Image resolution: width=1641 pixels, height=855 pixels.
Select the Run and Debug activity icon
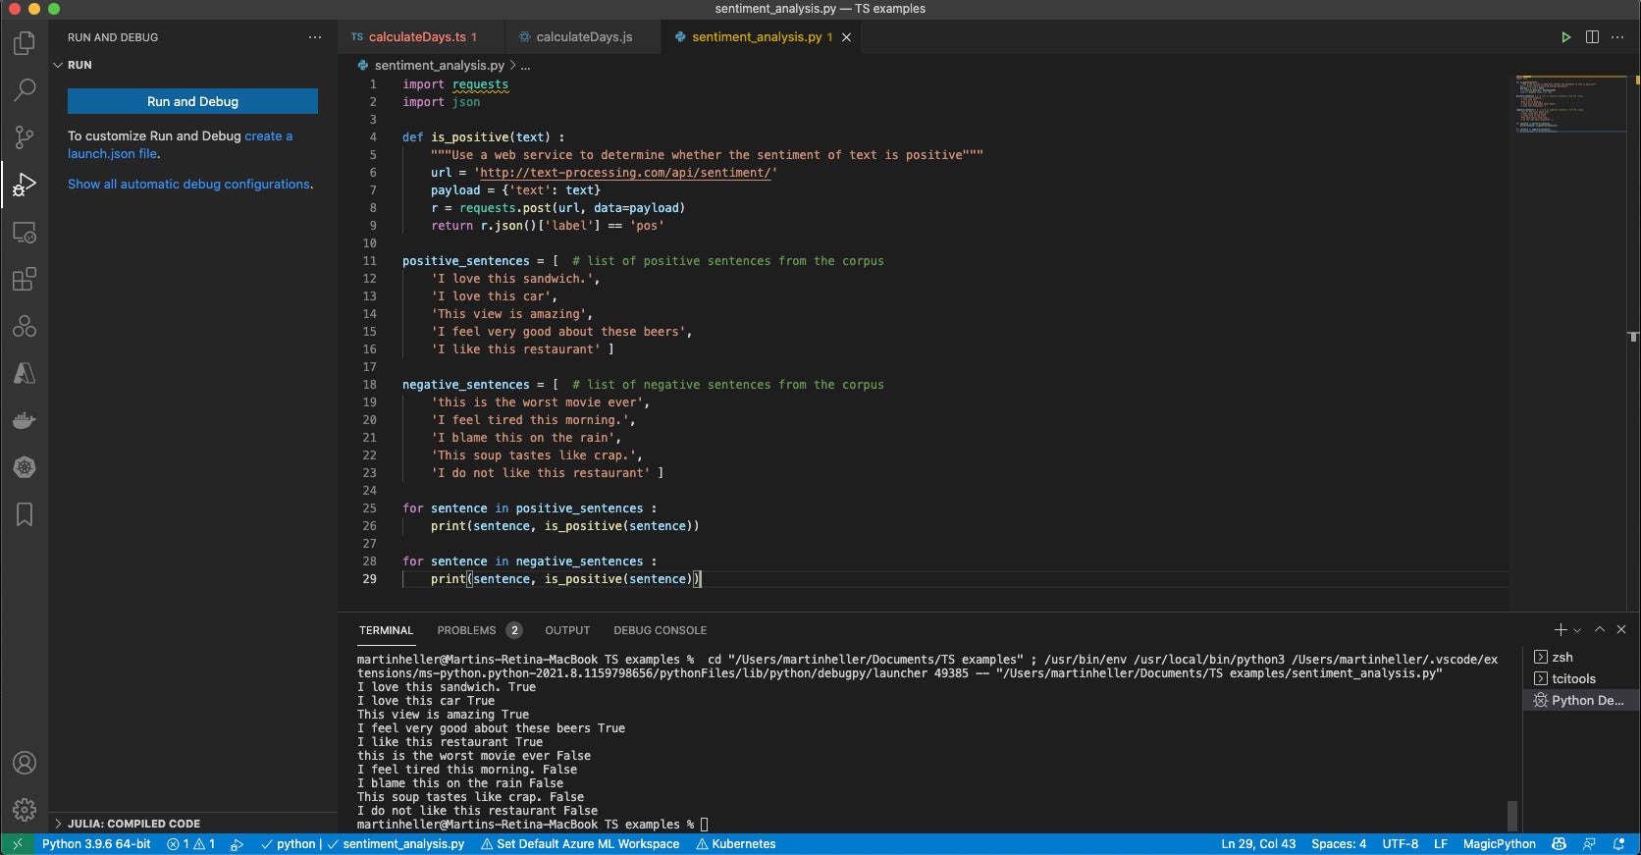coord(25,185)
